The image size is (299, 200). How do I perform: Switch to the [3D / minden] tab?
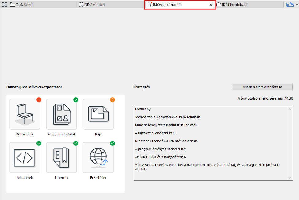(111, 5)
